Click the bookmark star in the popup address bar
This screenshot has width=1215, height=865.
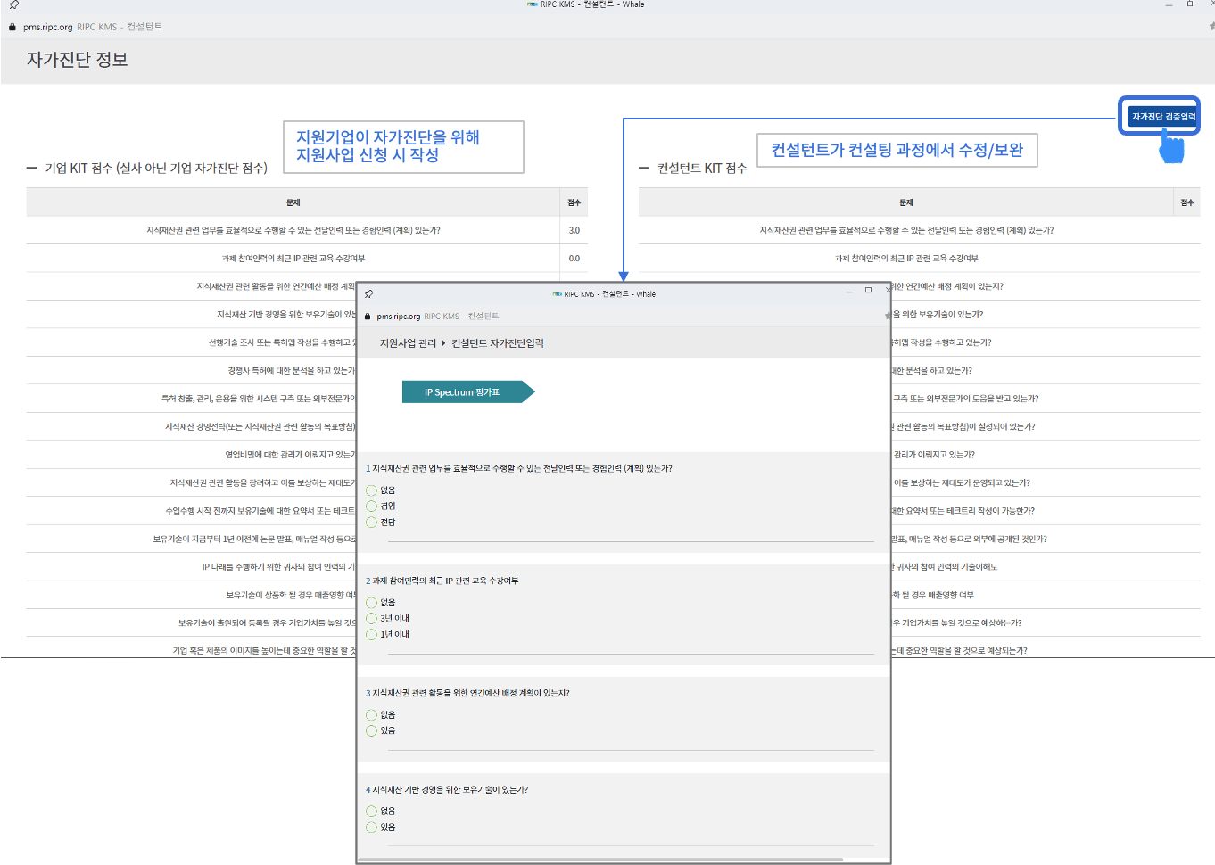(x=887, y=316)
